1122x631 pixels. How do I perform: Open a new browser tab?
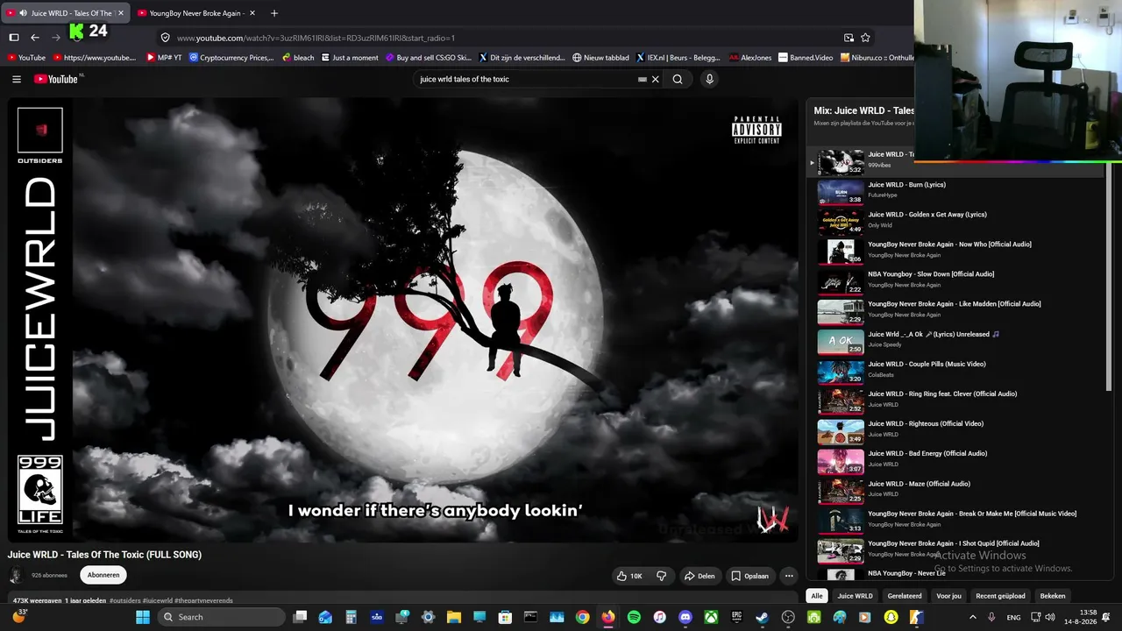274,13
